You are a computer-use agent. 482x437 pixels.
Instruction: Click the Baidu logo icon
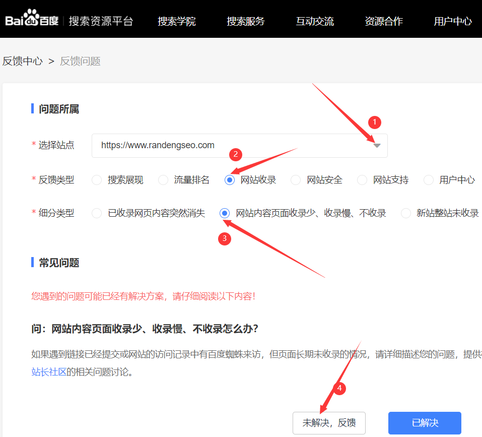(x=32, y=20)
